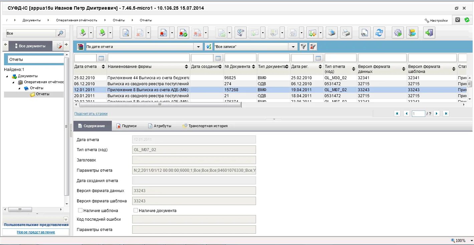Click the document with glasses view icon

click(x=365, y=33)
